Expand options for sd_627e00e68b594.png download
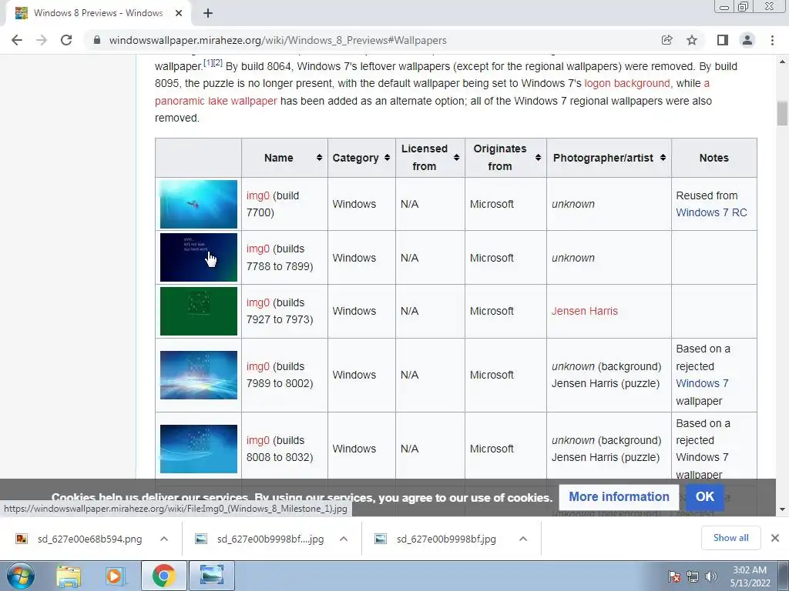 [x=164, y=539]
